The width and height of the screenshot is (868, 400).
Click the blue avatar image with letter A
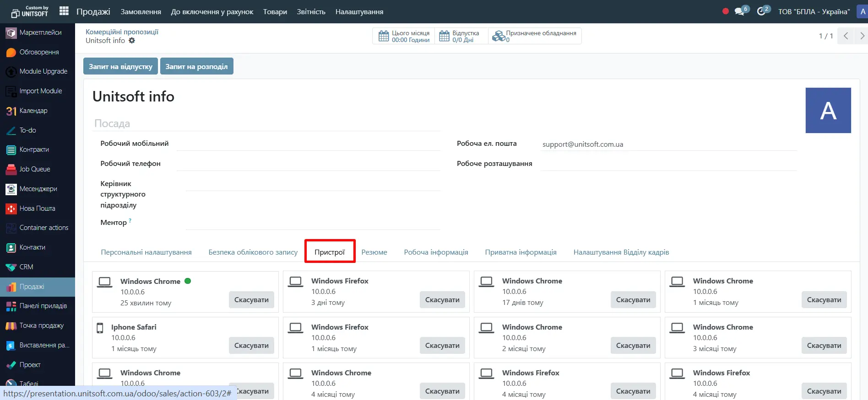click(x=828, y=111)
